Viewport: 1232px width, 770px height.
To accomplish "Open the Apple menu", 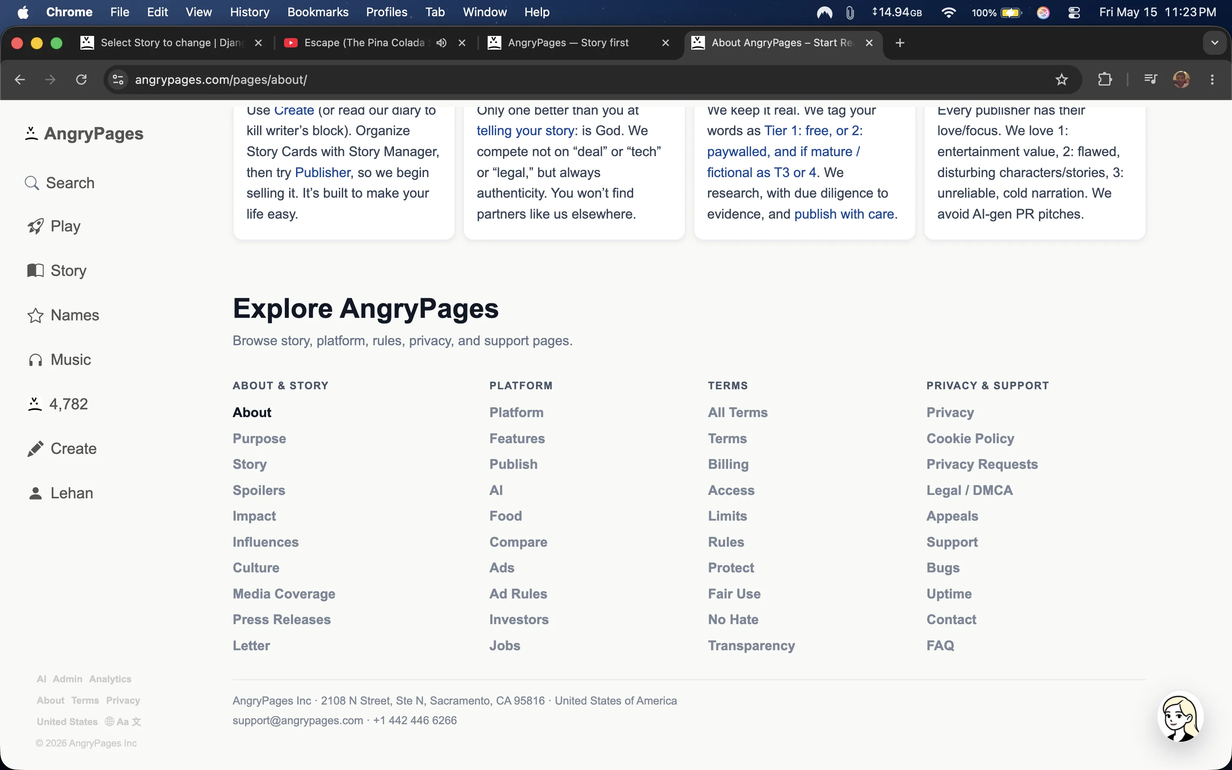I will [23, 12].
